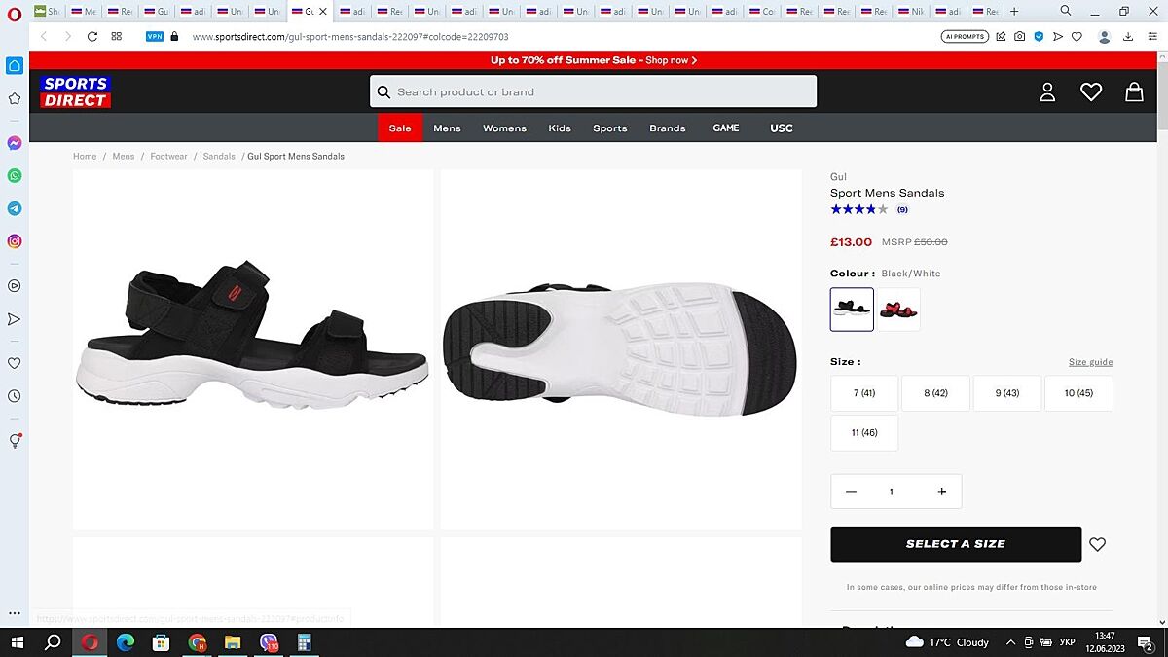
Task: Select the red sandal colour swatch
Action: [898, 310]
